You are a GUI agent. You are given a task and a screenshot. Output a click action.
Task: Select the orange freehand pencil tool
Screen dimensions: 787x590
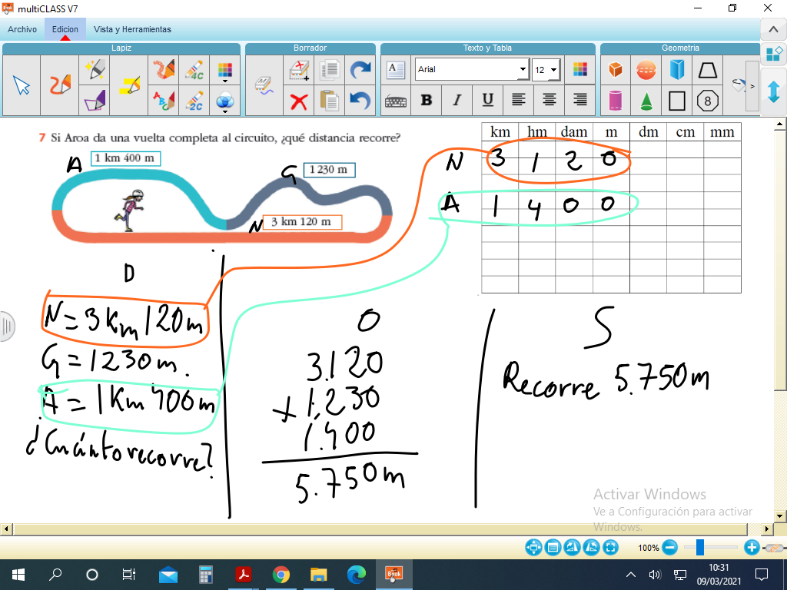pos(60,85)
